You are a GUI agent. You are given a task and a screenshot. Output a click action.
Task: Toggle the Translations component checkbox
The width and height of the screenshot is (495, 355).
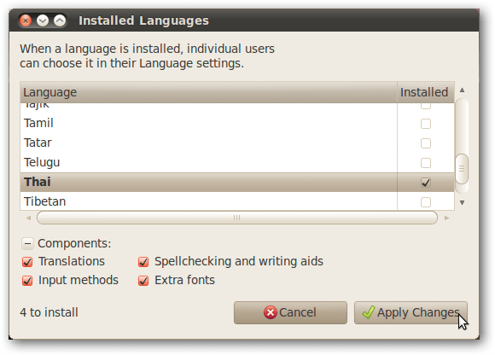pos(27,262)
